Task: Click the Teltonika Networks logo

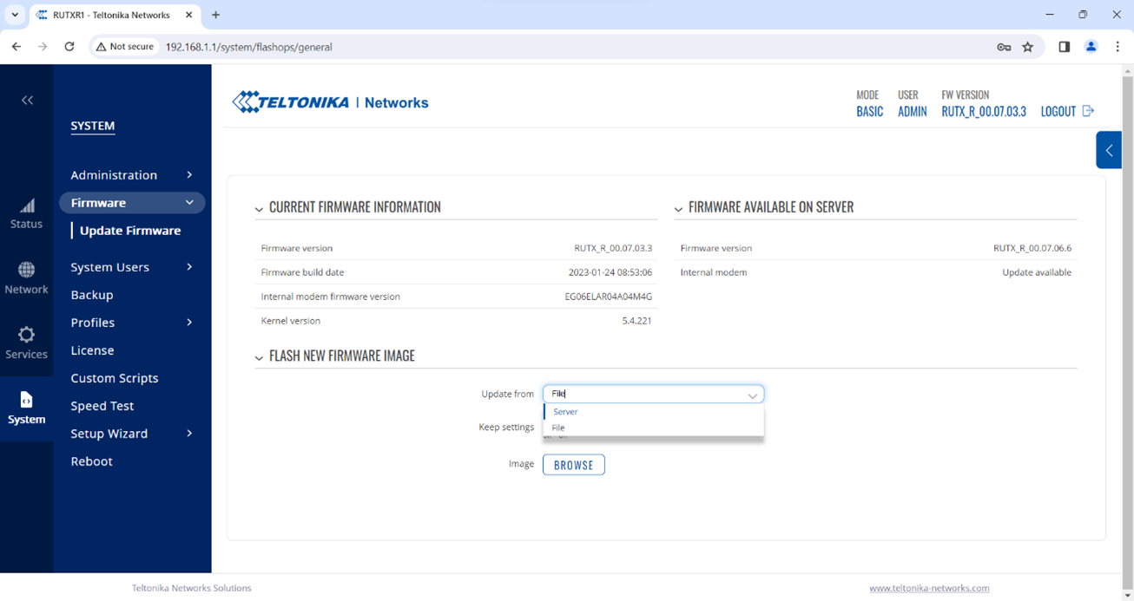Action: tap(330, 102)
